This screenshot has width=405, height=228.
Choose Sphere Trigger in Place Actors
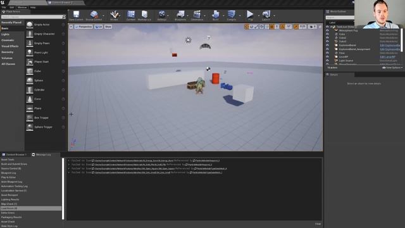pyautogui.click(x=46, y=127)
